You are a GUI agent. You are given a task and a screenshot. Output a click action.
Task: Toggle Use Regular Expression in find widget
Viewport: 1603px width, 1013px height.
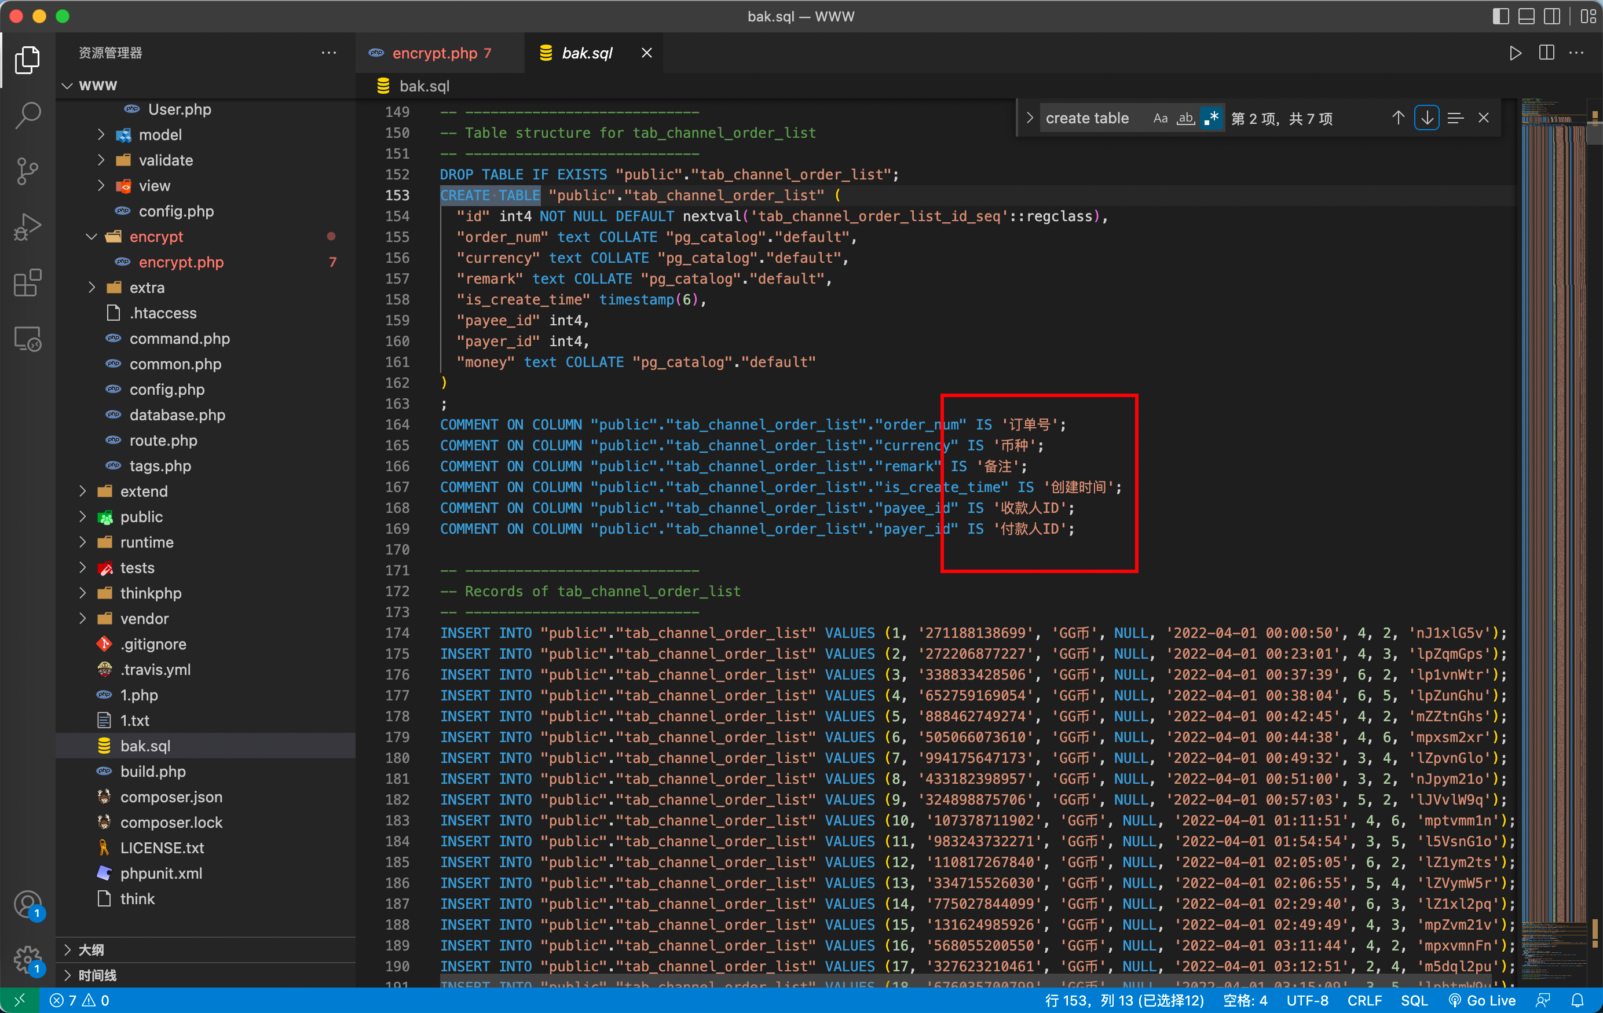pos(1212,119)
